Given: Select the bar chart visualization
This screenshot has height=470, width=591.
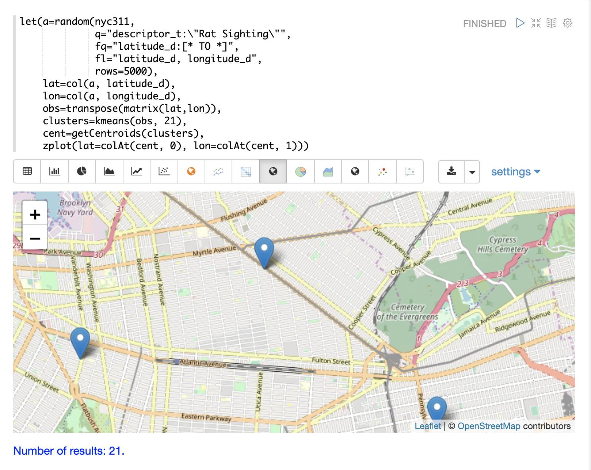Looking at the screenshot, I should (x=55, y=171).
